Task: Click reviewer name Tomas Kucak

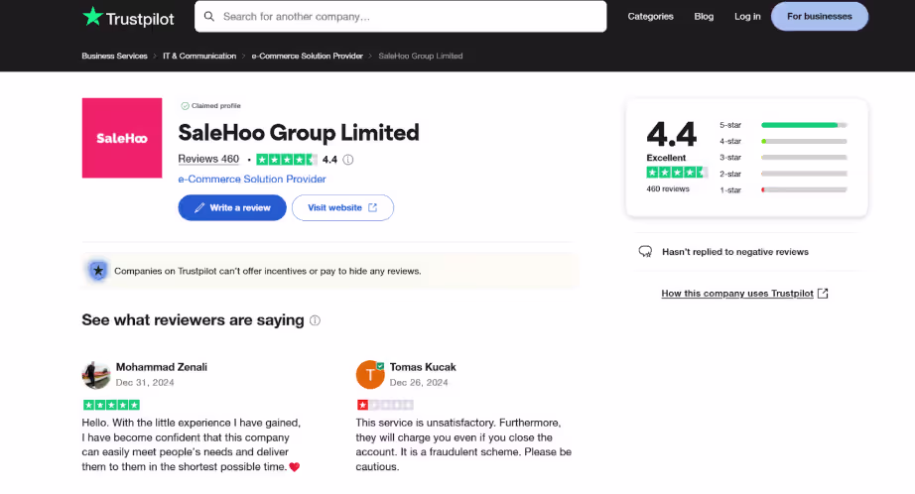Action: coord(423,367)
